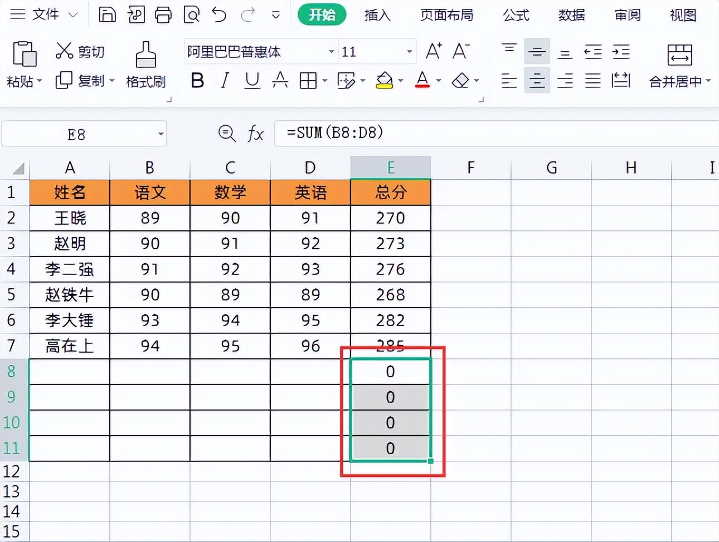Open the 复制 copy options dropdown
The width and height of the screenshot is (719, 542).
pos(112,81)
